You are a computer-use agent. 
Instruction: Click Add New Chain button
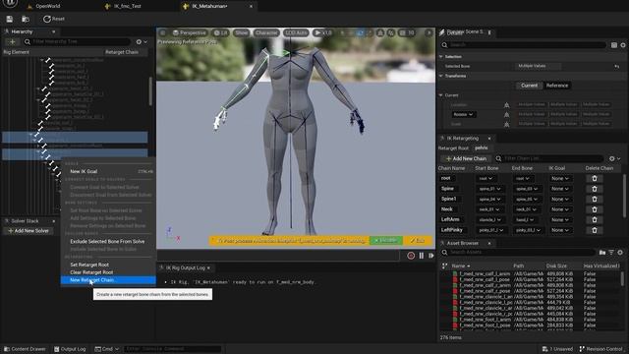point(466,158)
